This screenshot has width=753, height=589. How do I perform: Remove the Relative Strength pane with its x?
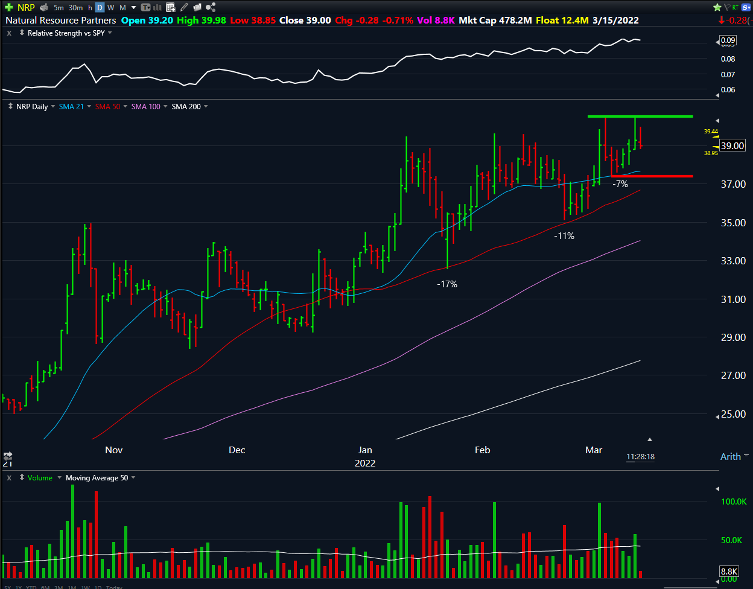coord(8,33)
